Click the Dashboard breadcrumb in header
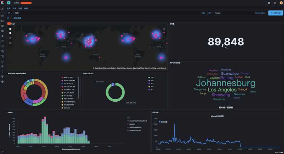Screen dimensions: 284x154 coord(16,3)
